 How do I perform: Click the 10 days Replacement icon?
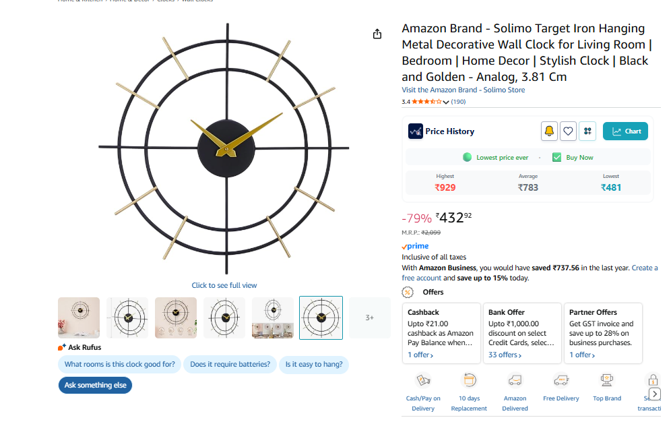(469, 380)
